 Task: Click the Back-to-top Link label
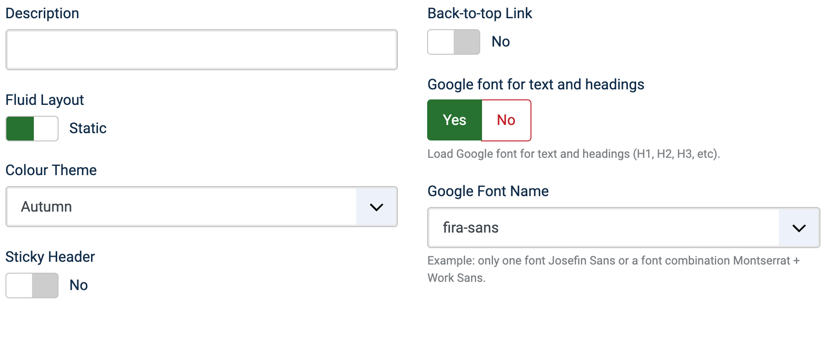pos(480,14)
